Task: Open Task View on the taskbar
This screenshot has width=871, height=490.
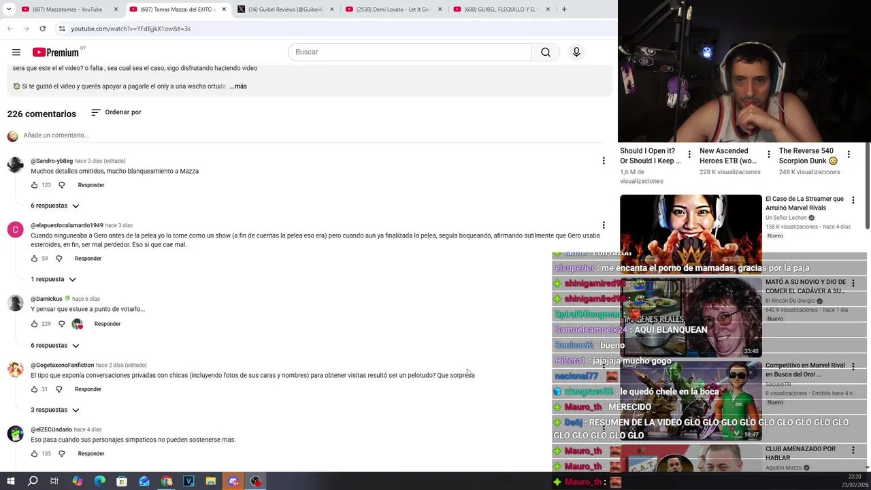Action: [x=54, y=481]
